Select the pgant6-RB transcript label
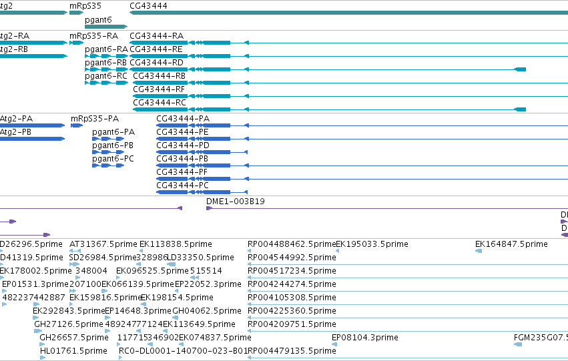The width and height of the screenshot is (568, 361). [105, 63]
